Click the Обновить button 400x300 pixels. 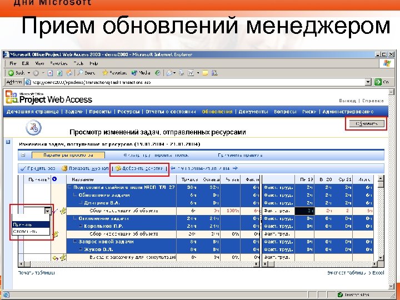366,124
